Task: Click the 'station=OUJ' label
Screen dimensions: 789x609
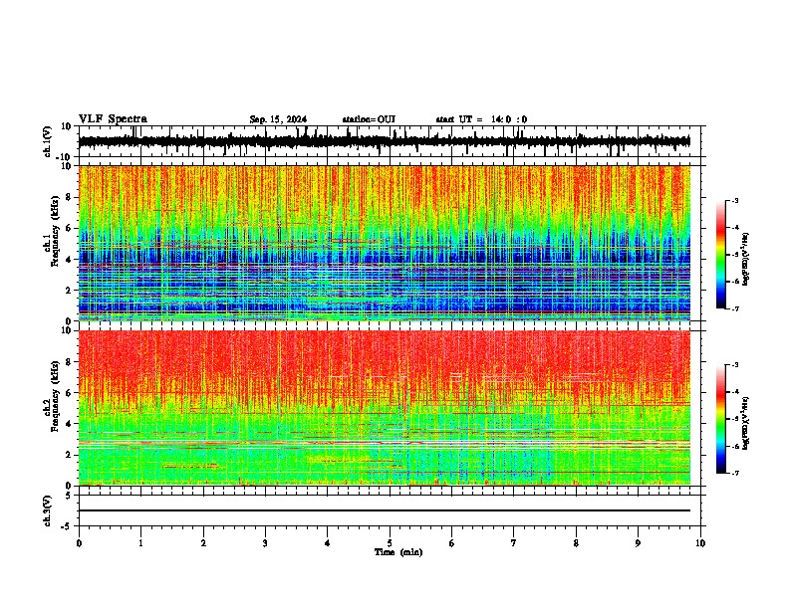Action: click(369, 119)
